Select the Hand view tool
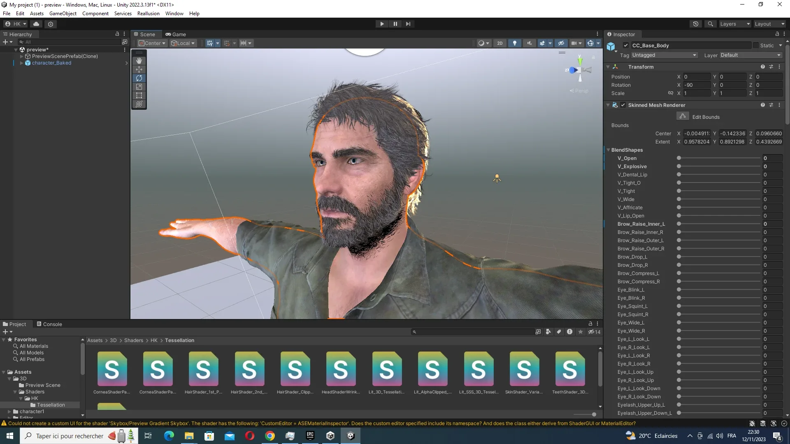This screenshot has width=790, height=444. tap(139, 61)
